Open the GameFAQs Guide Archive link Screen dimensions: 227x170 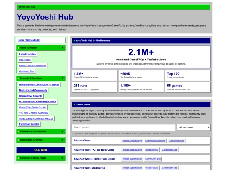coord(32,107)
